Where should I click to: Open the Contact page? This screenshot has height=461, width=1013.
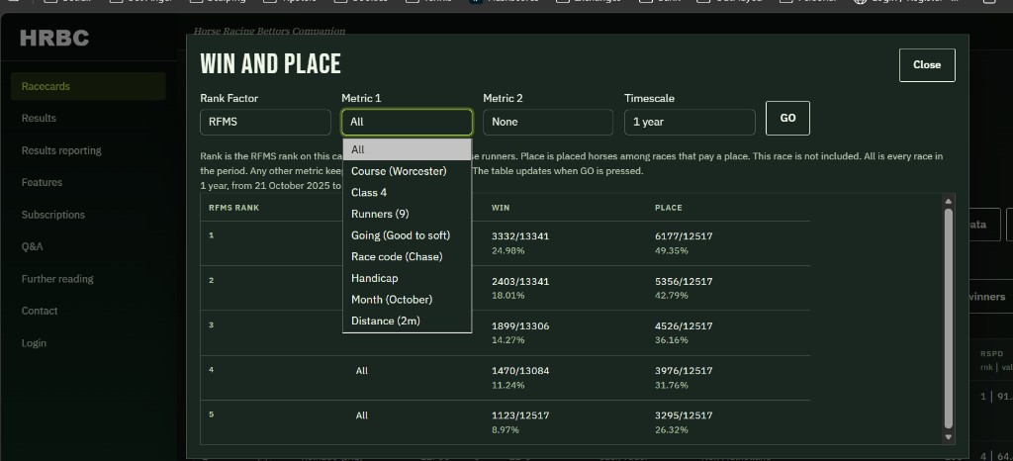tap(40, 311)
